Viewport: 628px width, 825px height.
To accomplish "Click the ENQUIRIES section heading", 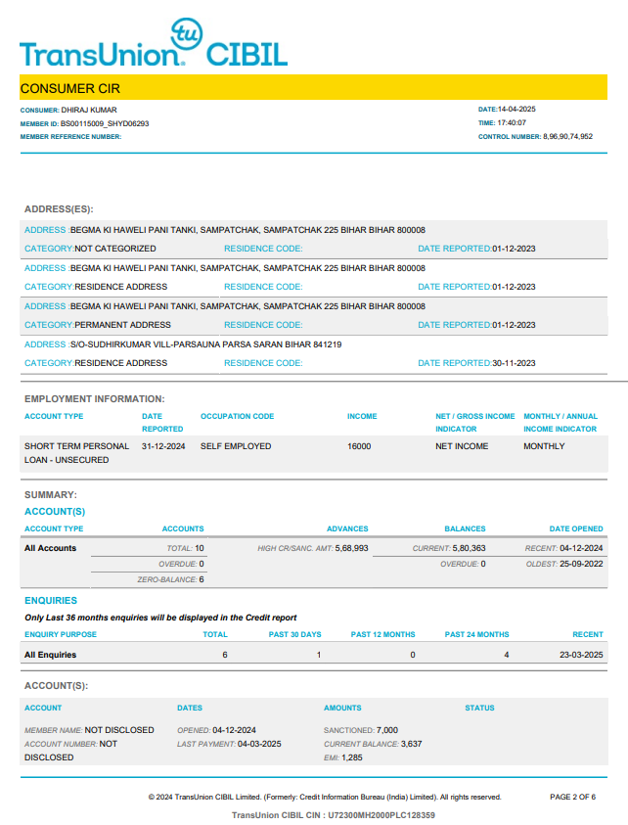I will (x=51, y=600).
